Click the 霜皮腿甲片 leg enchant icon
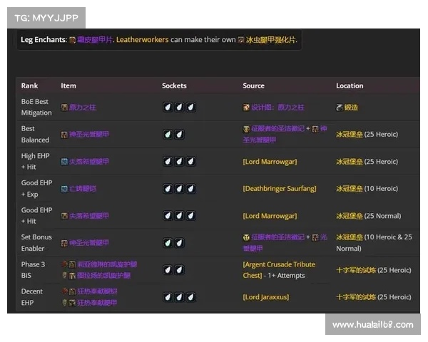 (x=73, y=40)
